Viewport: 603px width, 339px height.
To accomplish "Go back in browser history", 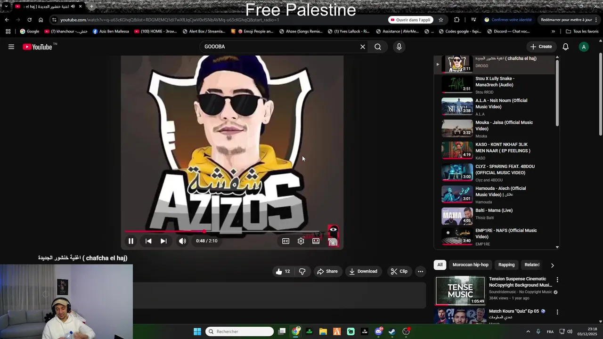I will coord(7,20).
